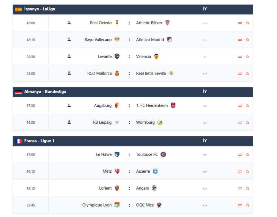Open the RCD Mallorca team link
The image size is (277, 217).
(x=99, y=73)
